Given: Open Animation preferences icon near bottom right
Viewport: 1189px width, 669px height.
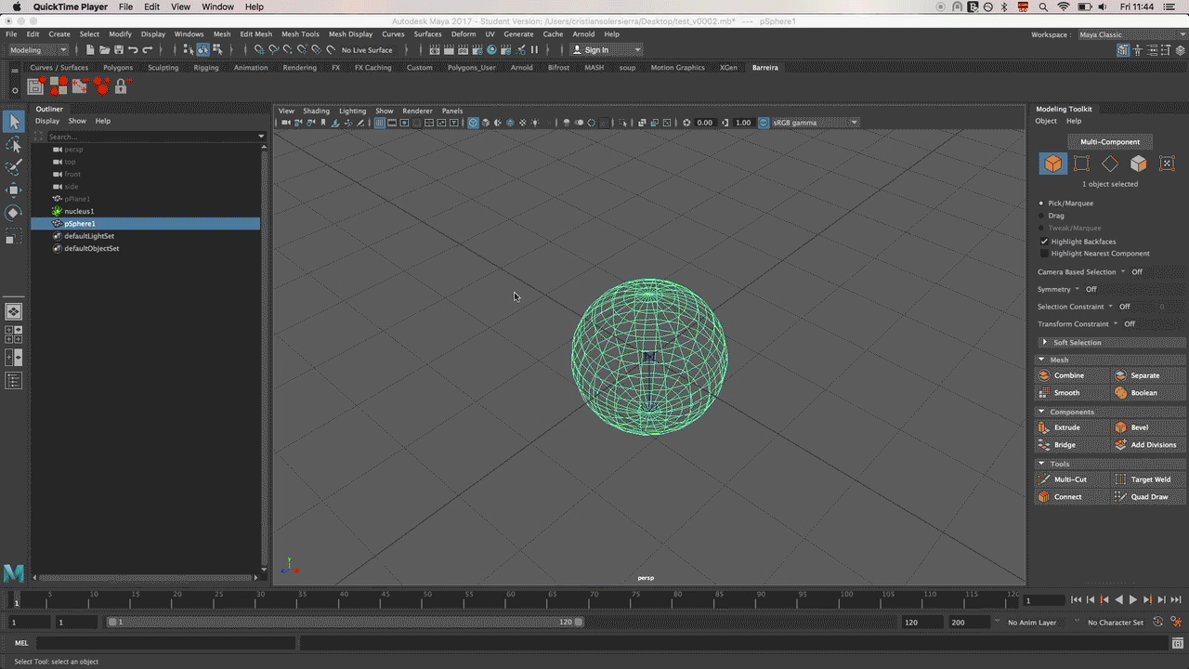Looking at the screenshot, I should click(1176, 622).
